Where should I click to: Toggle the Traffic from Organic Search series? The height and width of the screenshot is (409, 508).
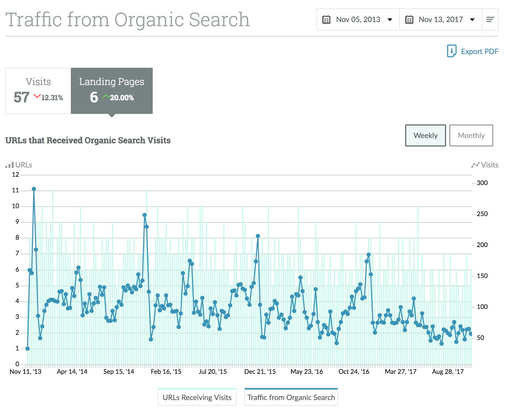coord(291,397)
